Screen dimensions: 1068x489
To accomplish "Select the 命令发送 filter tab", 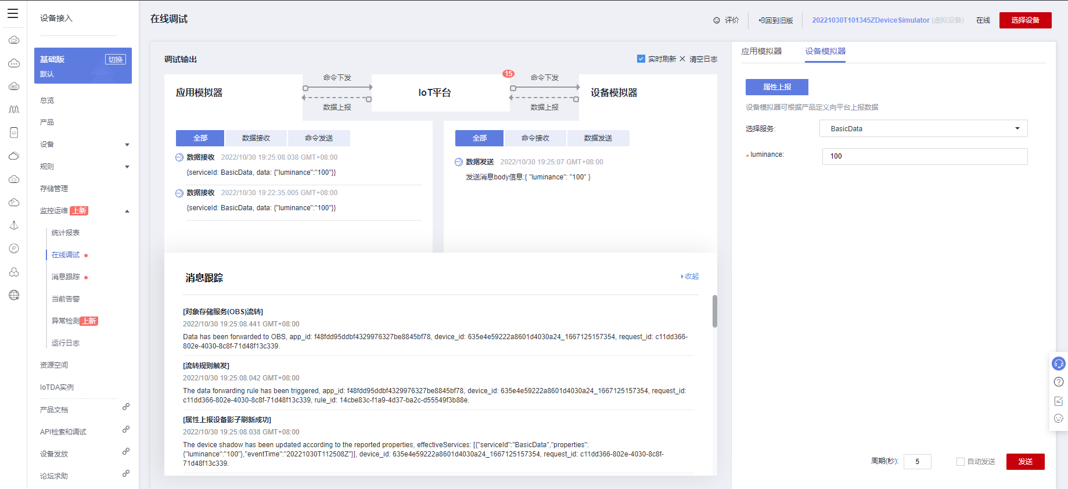I will tap(319, 138).
